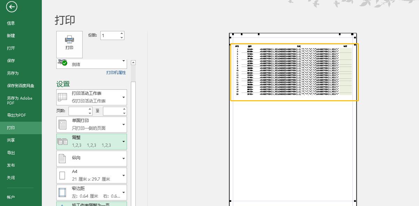Open 将工作表调整为一页 scaling dropdown
Image resolution: width=419 pixels, height=206 pixels.
tap(91, 204)
